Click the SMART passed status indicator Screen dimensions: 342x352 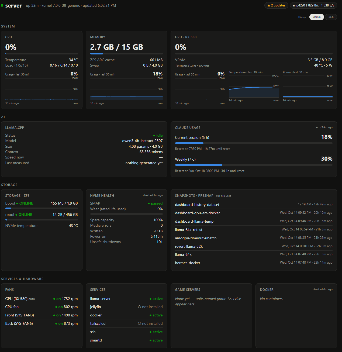(x=155, y=203)
